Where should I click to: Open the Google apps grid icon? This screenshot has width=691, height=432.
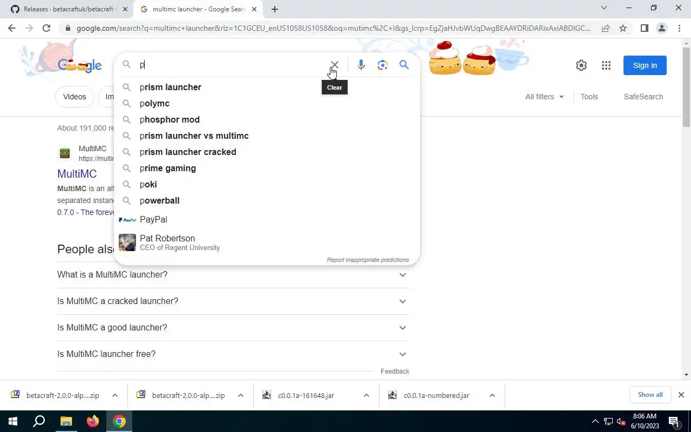(x=606, y=65)
